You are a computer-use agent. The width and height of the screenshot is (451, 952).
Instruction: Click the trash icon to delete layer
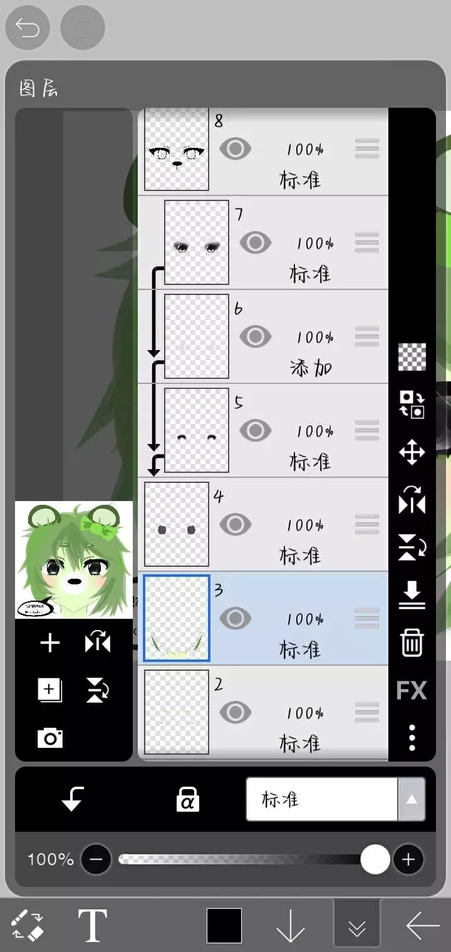[x=412, y=643]
